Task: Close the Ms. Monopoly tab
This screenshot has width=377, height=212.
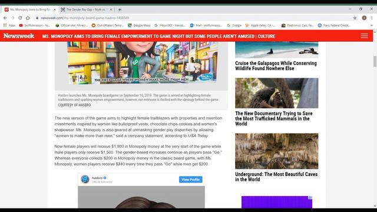Action: [x=55, y=9]
